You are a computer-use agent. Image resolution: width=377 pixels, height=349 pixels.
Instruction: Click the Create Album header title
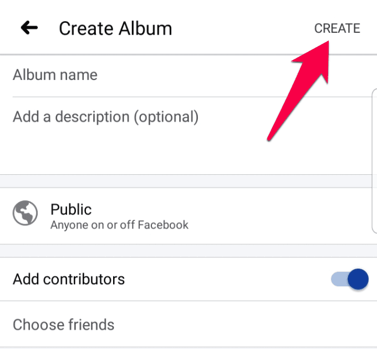pyautogui.click(x=115, y=28)
